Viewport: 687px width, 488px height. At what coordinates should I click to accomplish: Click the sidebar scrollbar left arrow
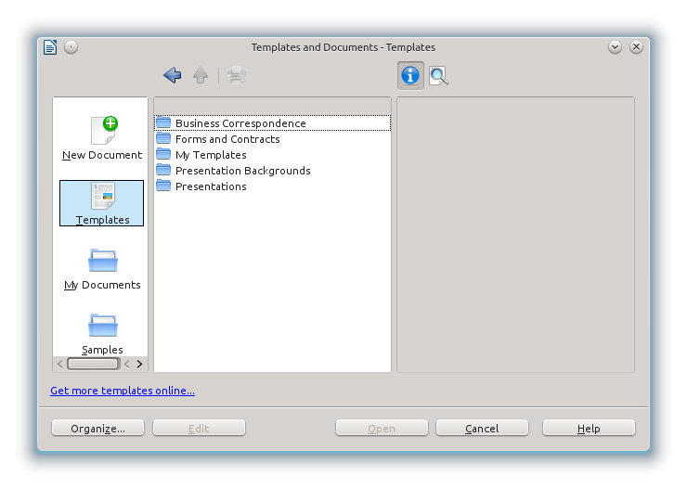[60, 365]
